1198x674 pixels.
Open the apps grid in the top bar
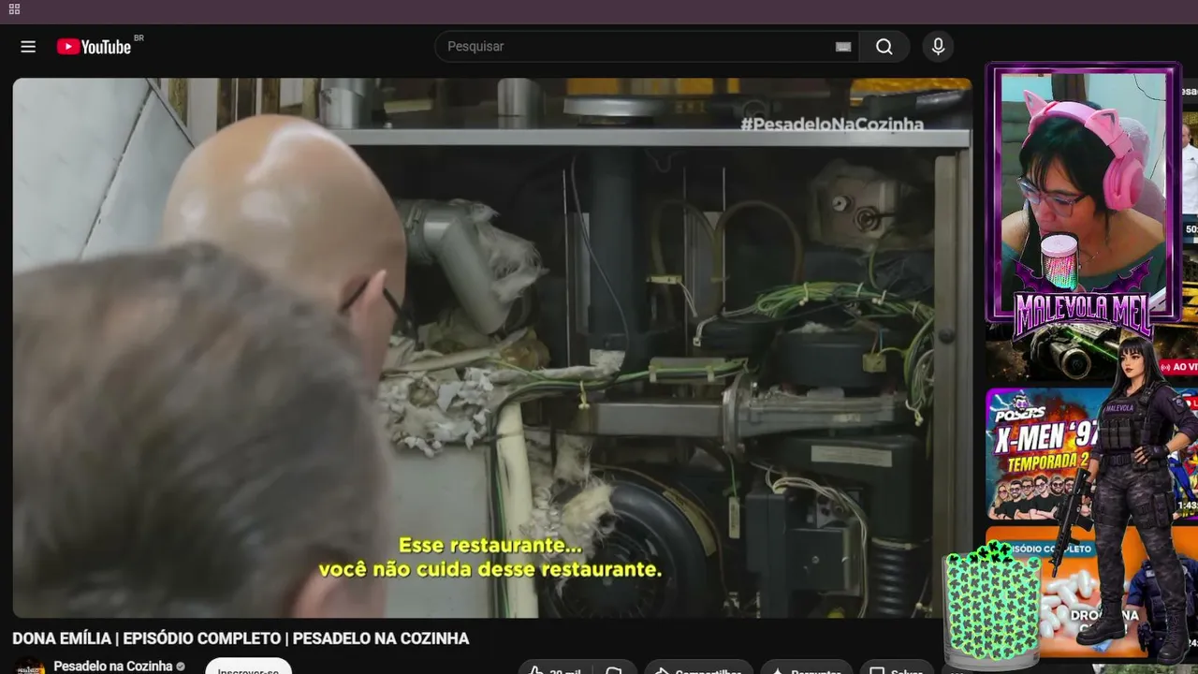(x=14, y=9)
